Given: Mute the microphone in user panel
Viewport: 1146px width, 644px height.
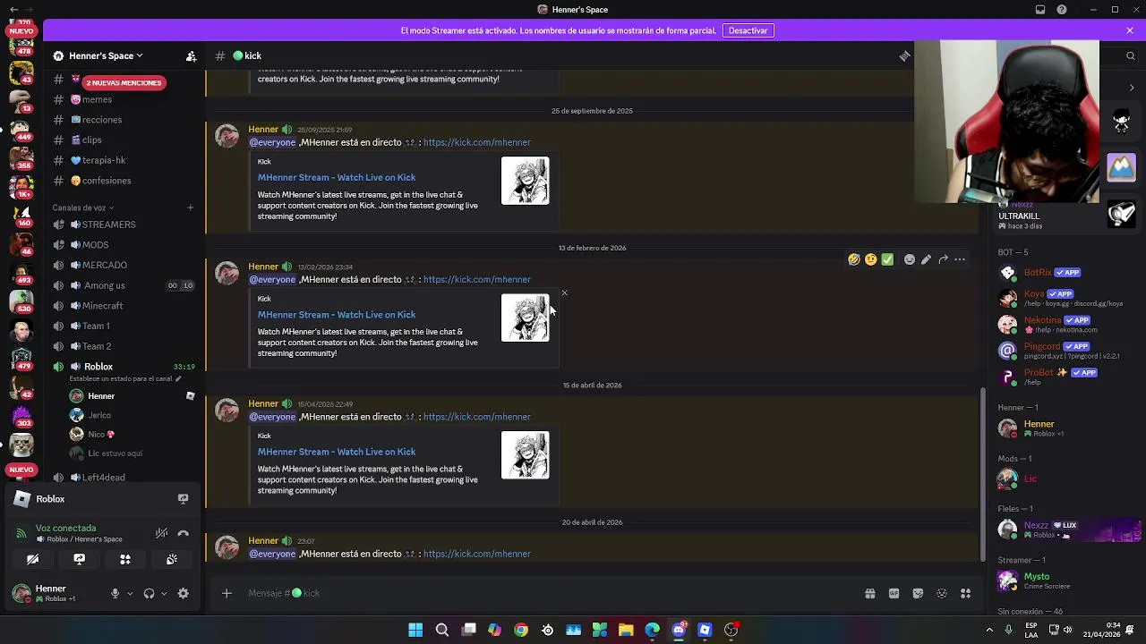Looking at the screenshot, I should point(115,593).
